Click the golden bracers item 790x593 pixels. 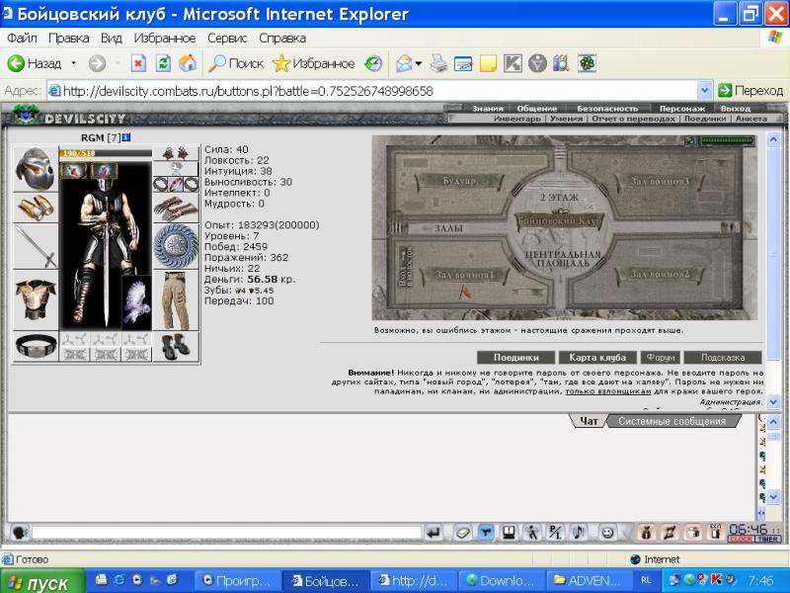point(35,208)
